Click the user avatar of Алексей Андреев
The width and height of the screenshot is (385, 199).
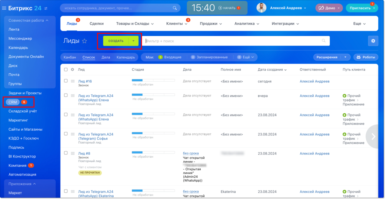261,8
